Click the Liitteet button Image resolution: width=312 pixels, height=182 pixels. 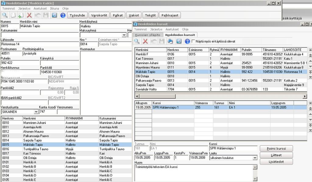[x=276, y=155]
